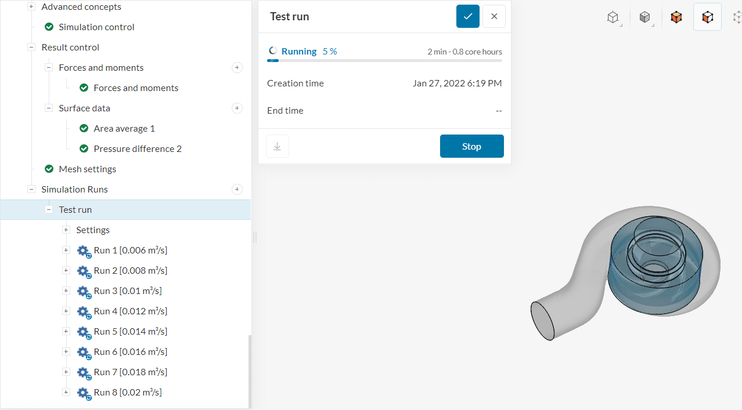
Task: Click the orange filled cube selection mode icon
Action: tap(676, 17)
